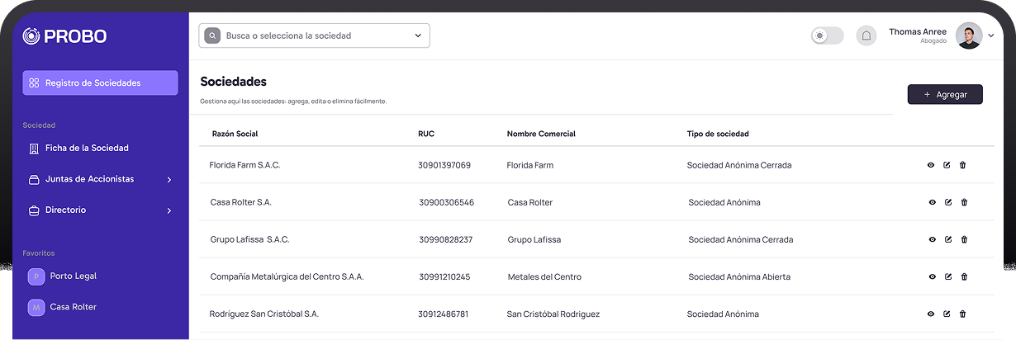The width and height of the screenshot is (1016, 340).
Task: Expand Directorio chevron arrow
Action: [169, 211]
